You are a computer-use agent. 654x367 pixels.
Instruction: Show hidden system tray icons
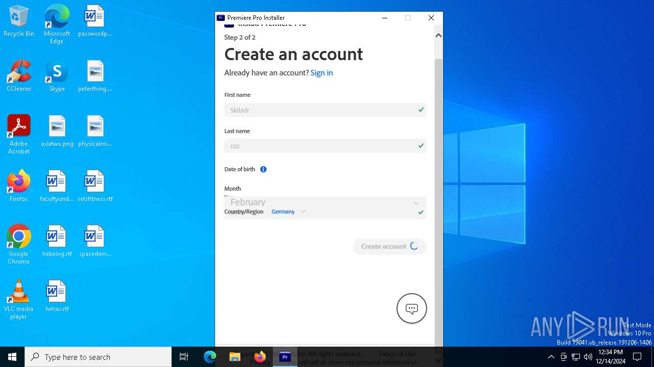point(551,357)
